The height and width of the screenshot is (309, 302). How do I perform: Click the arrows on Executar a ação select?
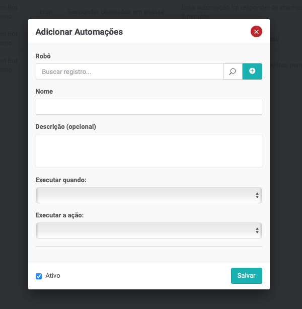257,230
